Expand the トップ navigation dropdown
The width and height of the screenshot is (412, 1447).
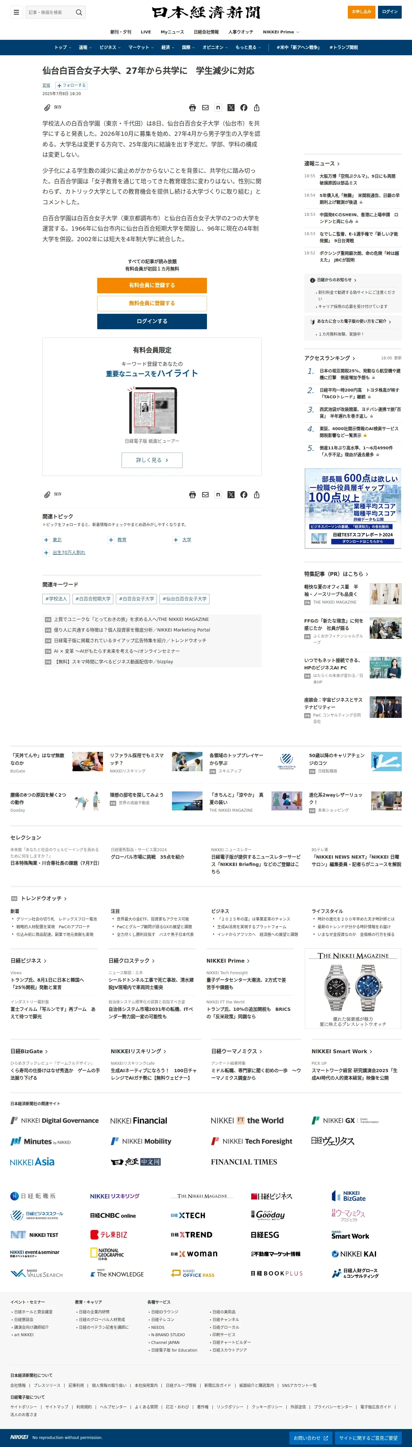62,47
